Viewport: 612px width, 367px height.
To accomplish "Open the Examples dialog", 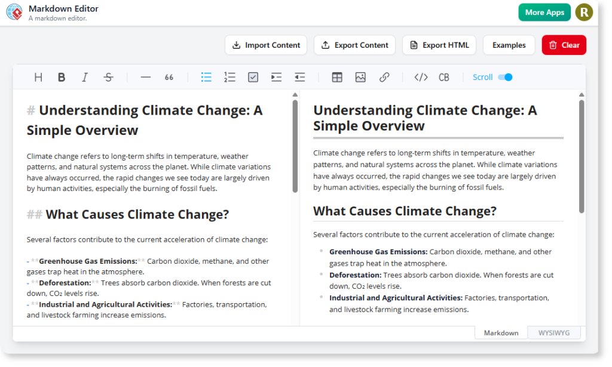I will pyautogui.click(x=509, y=45).
